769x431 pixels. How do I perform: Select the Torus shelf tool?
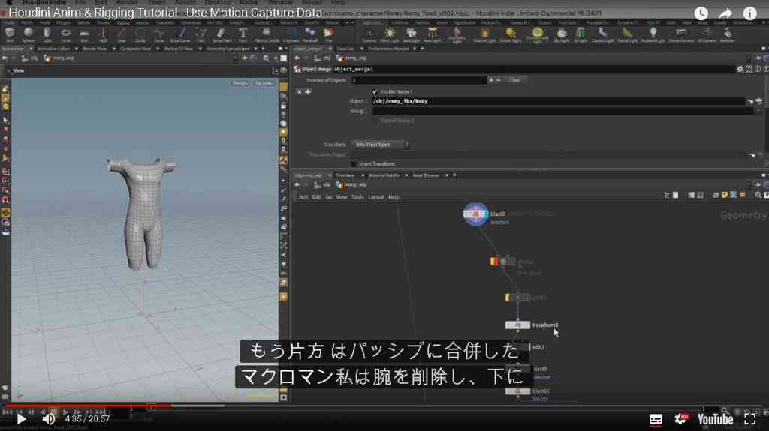click(65, 34)
